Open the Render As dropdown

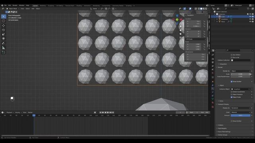point(241,71)
